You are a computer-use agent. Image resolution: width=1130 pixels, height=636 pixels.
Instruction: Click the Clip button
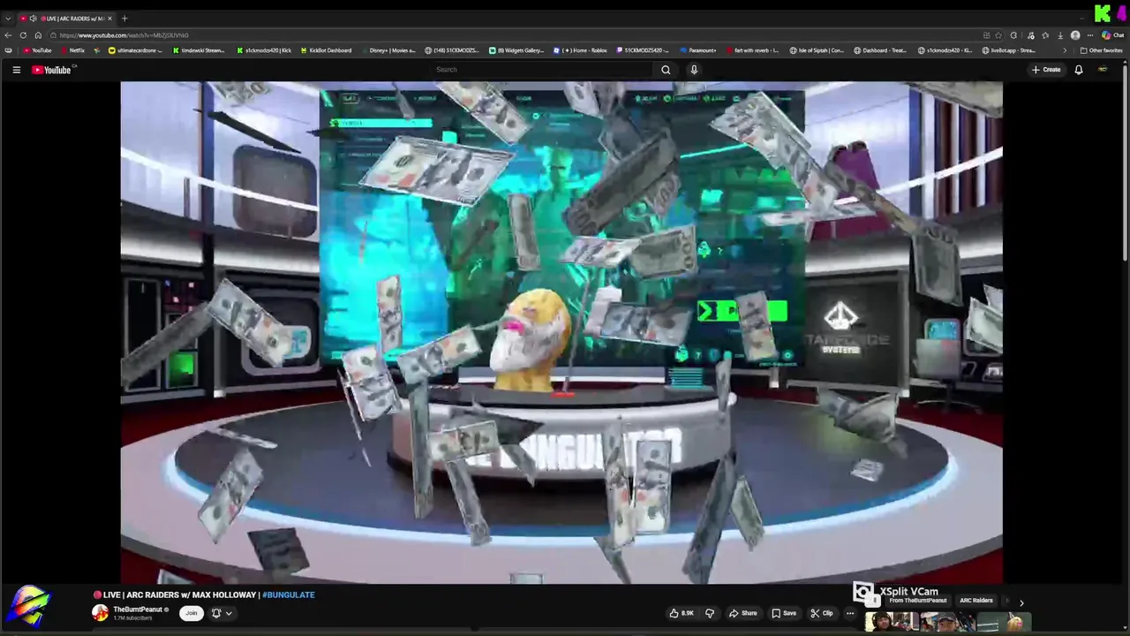pyautogui.click(x=822, y=613)
